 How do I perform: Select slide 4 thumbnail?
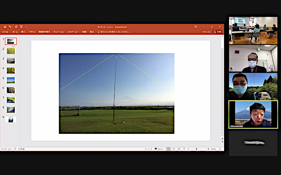[x=11, y=71]
